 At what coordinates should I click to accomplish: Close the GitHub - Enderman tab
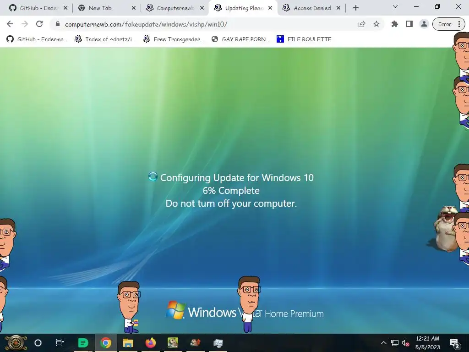click(x=65, y=8)
